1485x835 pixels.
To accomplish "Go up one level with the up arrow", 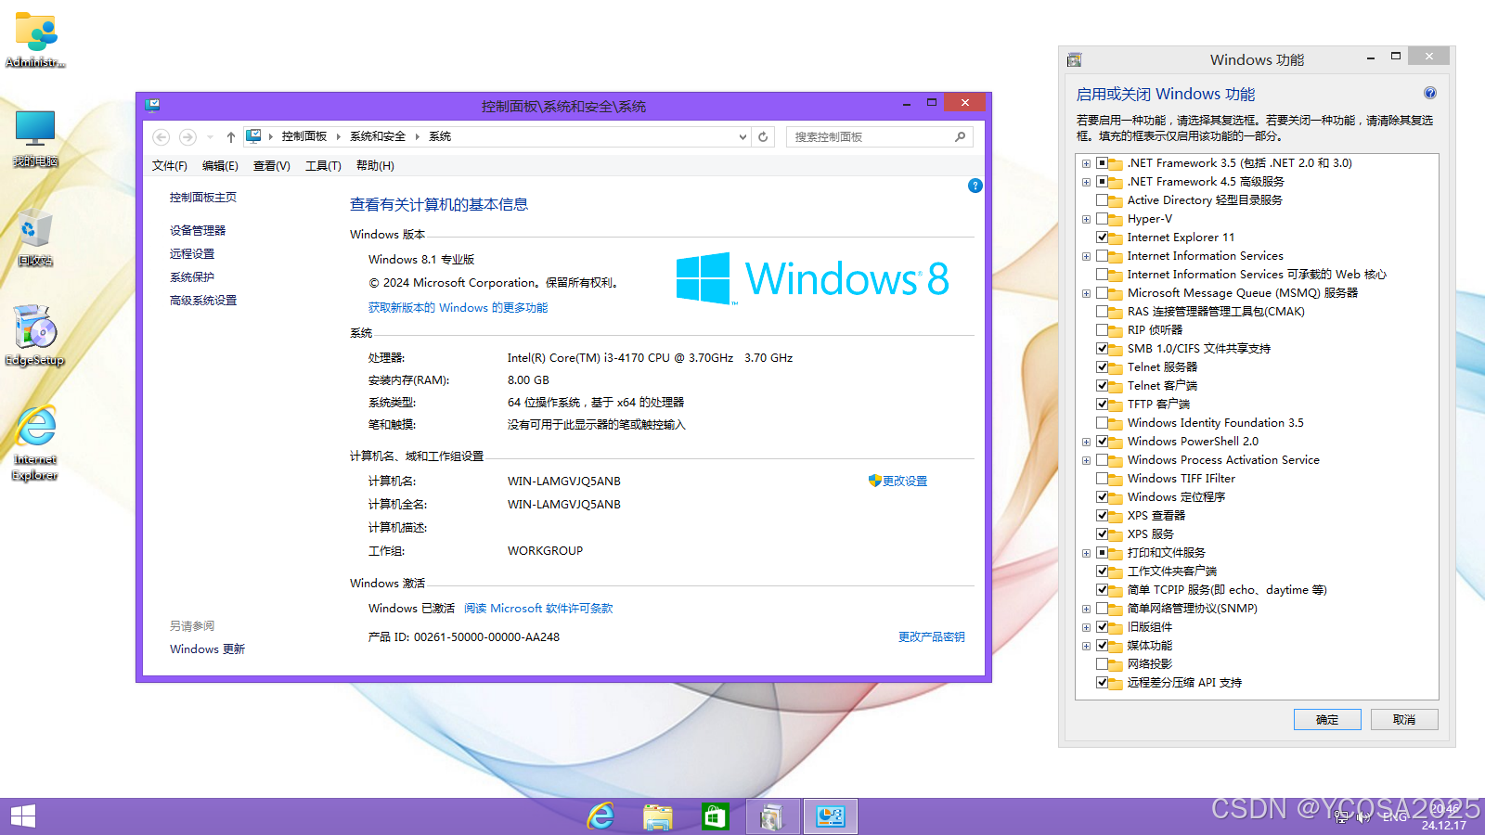I will click(230, 137).
